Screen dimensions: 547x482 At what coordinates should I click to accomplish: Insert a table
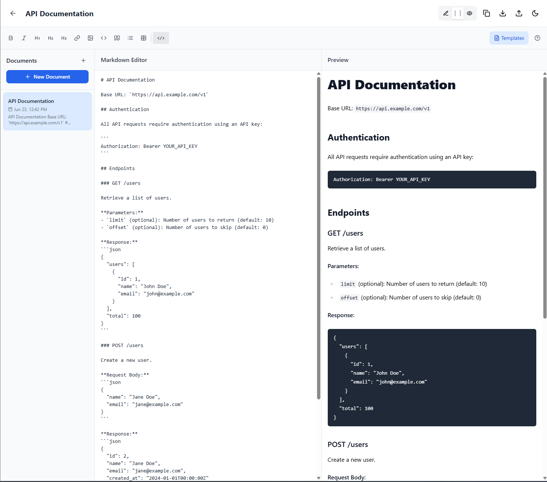144,38
